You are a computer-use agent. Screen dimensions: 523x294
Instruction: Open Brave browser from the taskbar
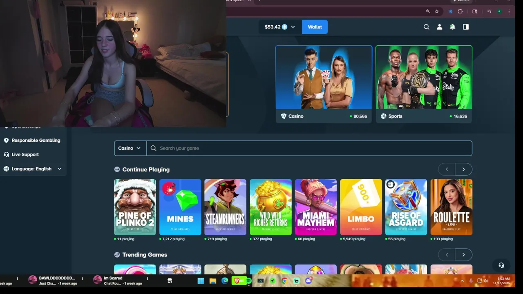point(237,281)
